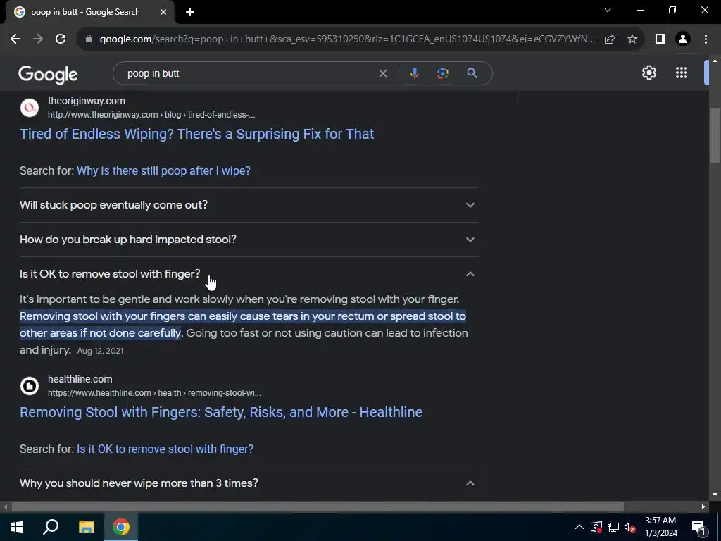Open the Chrome side panel icon

click(660, 39)
